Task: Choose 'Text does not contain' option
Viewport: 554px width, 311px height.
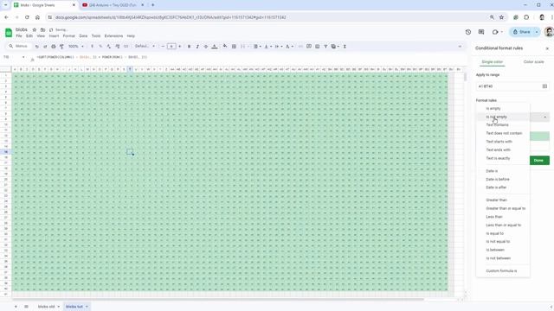Action: [503, 133]
